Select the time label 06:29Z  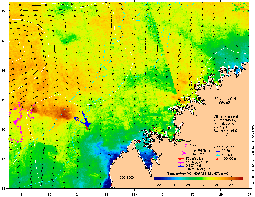[225, 103]
